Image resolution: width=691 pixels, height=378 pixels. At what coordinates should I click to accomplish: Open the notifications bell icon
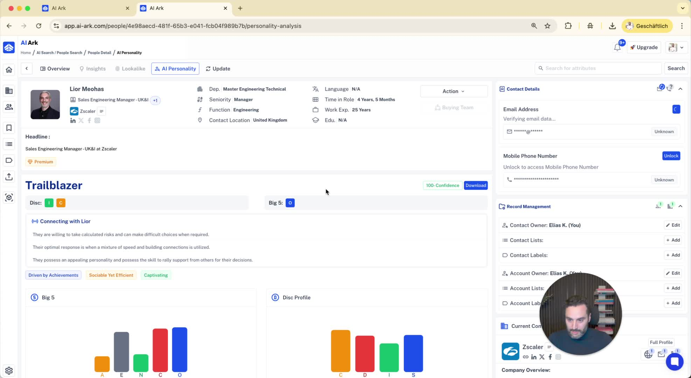click(x=617, y=48)
